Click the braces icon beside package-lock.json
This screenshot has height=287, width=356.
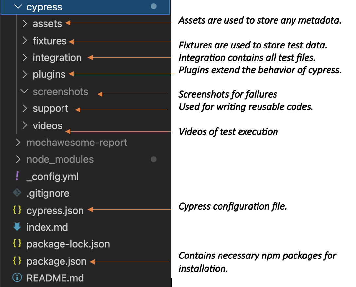[17, 244]
